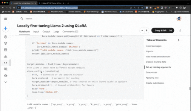Open My Cloud Home bookmark
Viewport: 191px width, 111px height.
click(x=126, y=12)
